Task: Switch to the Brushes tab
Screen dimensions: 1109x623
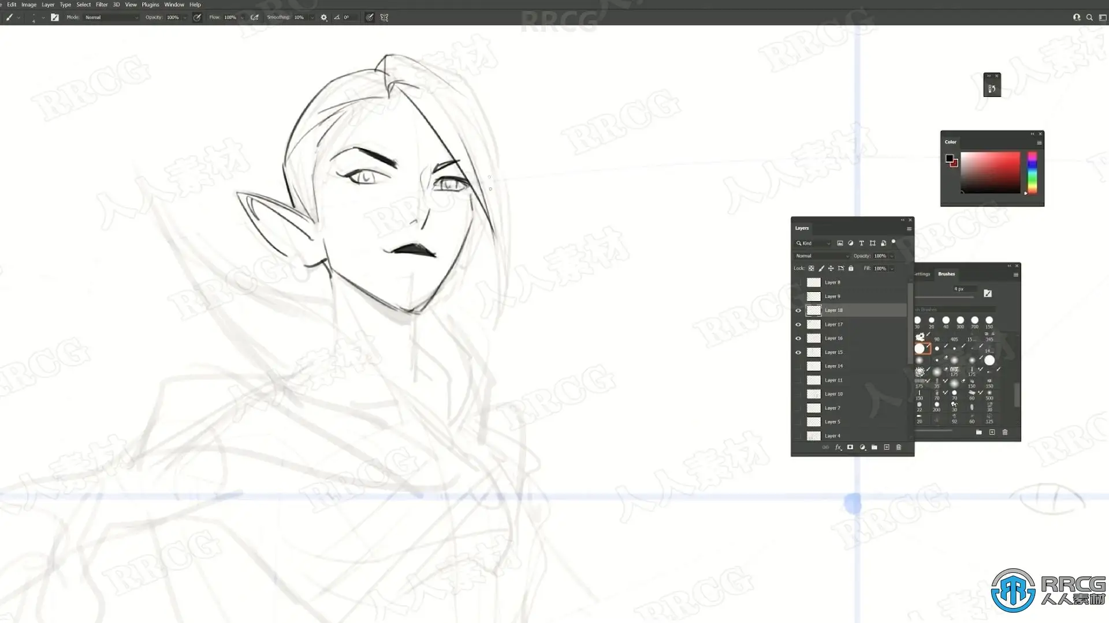Action: coord(946,274)
